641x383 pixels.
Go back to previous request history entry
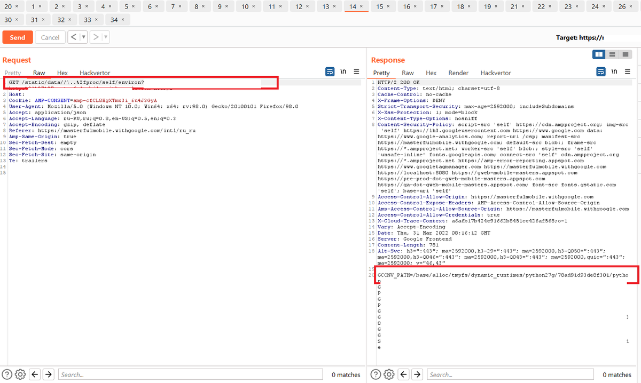pos(74,37)
